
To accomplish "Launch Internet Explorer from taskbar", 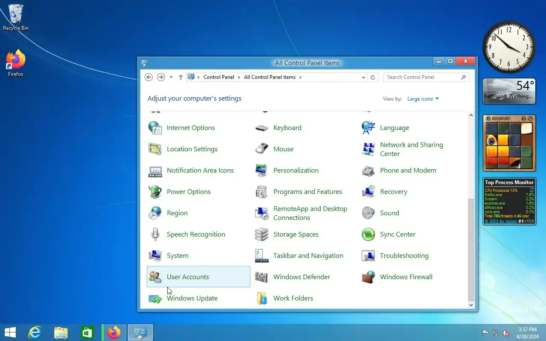I will point(34,332).
